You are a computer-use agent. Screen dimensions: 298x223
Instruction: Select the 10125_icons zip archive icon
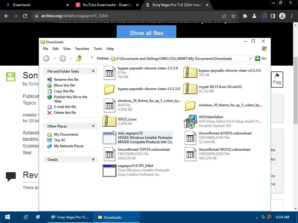[x=109, y=121]
